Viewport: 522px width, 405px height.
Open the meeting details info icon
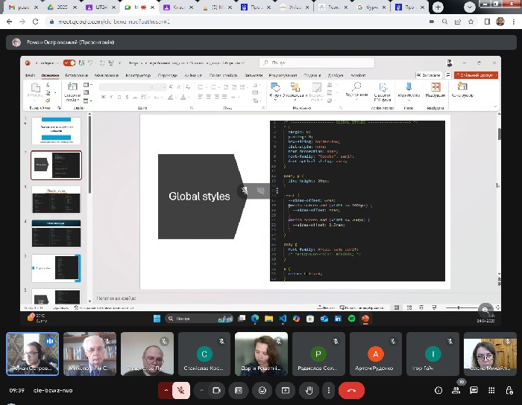(x=438, y=390)
